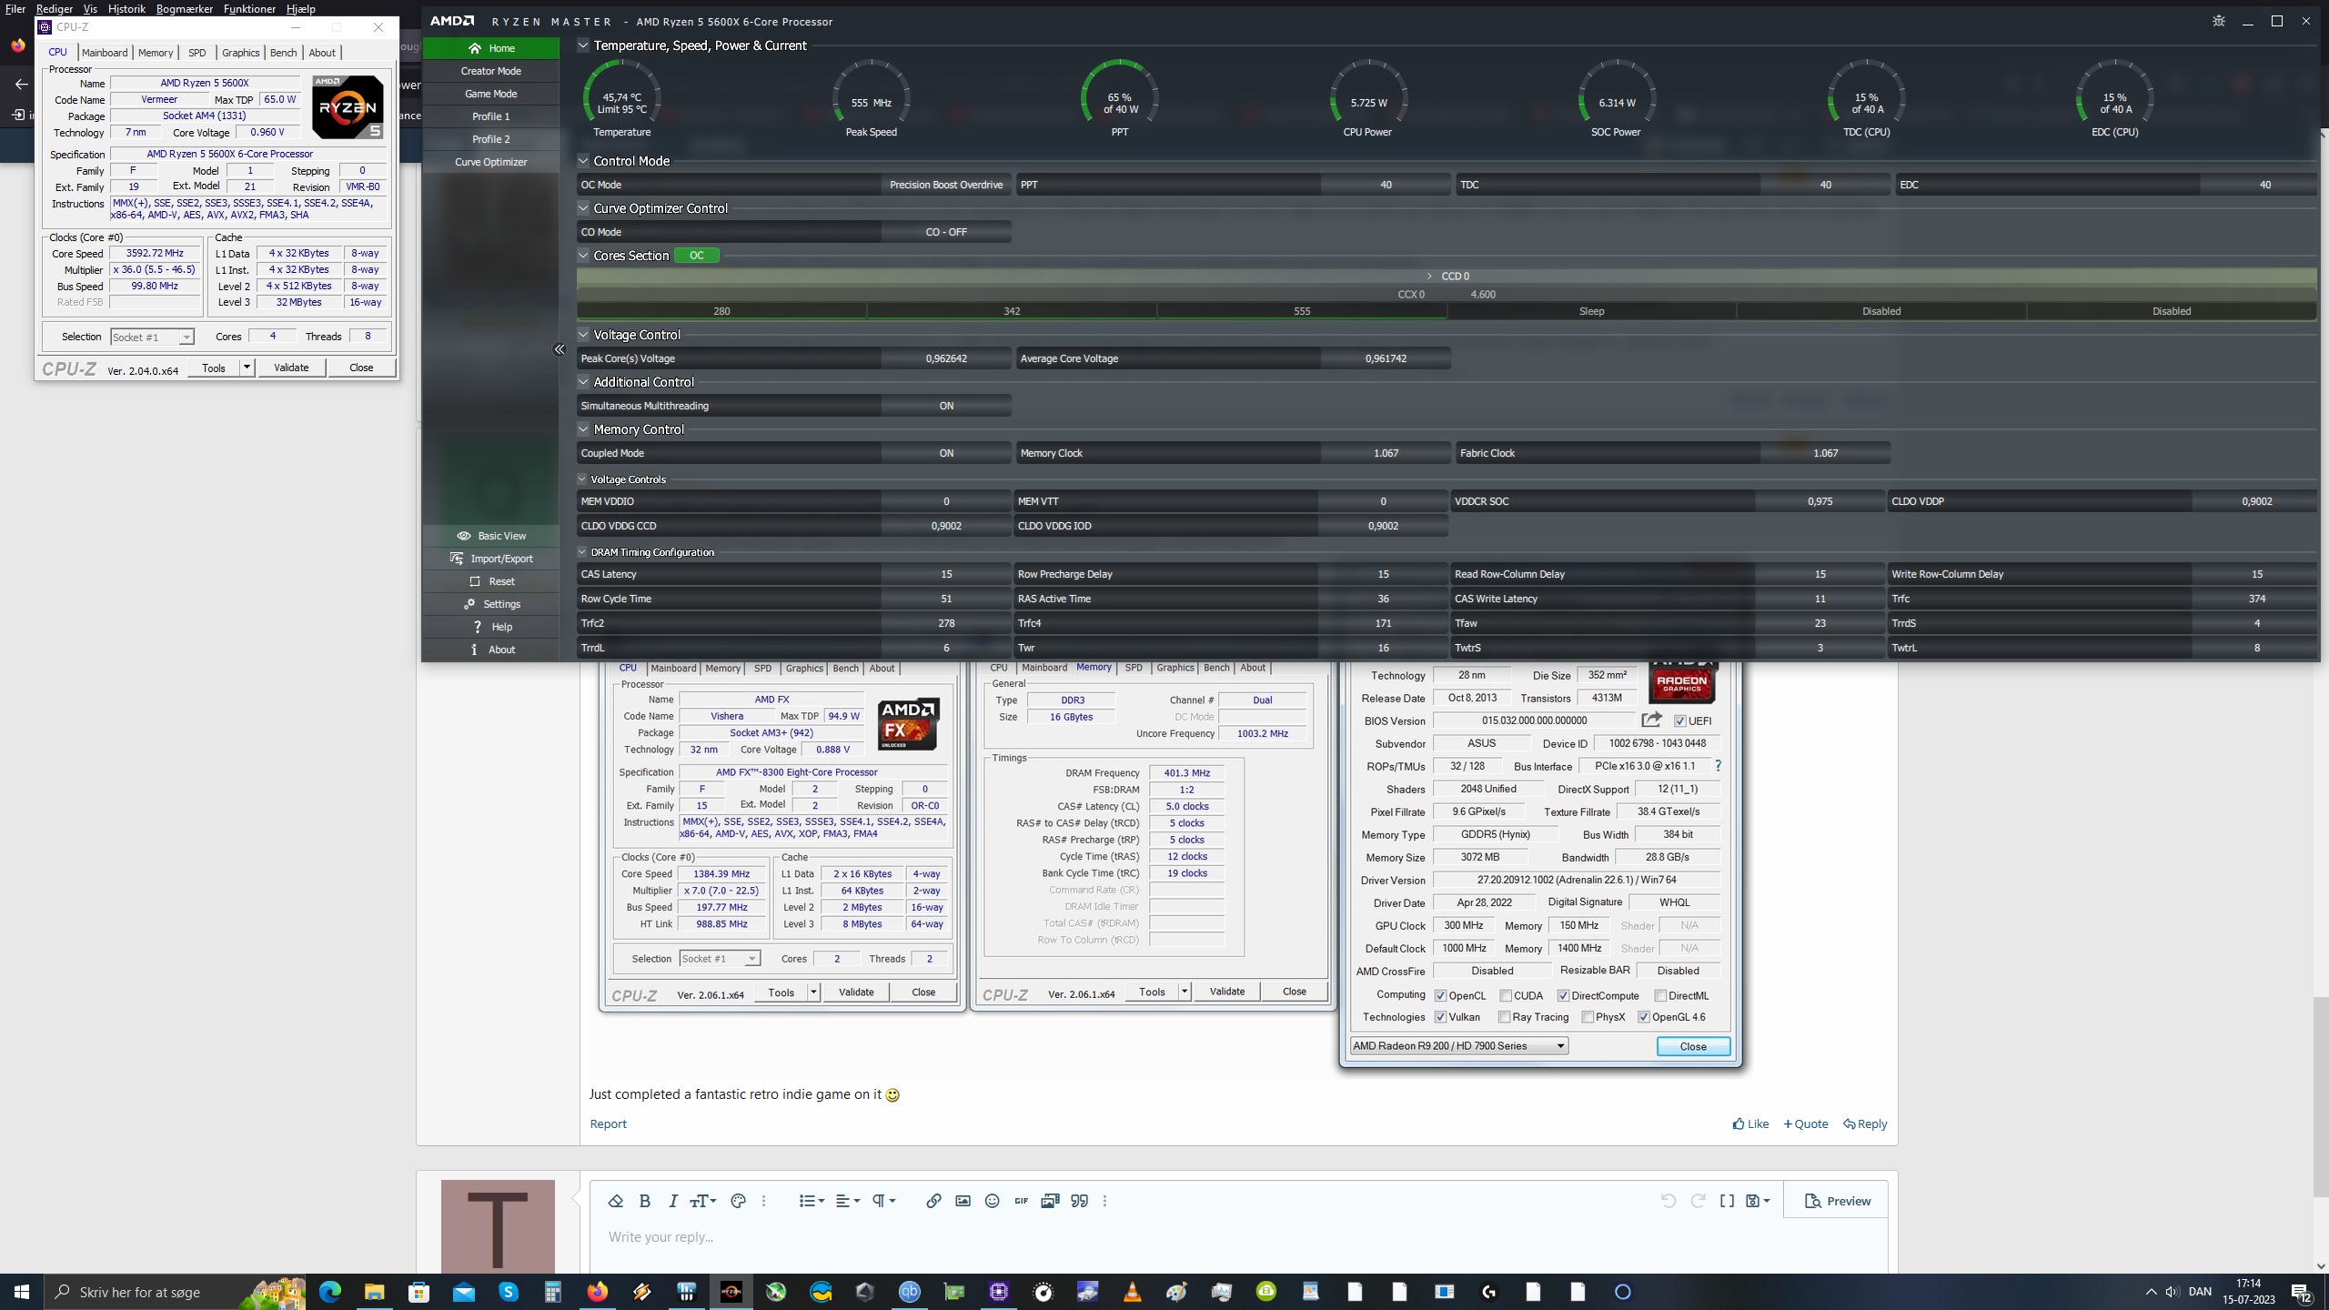
Task: Insert media gallery in reply editor
Action: click(1050, 1201)
